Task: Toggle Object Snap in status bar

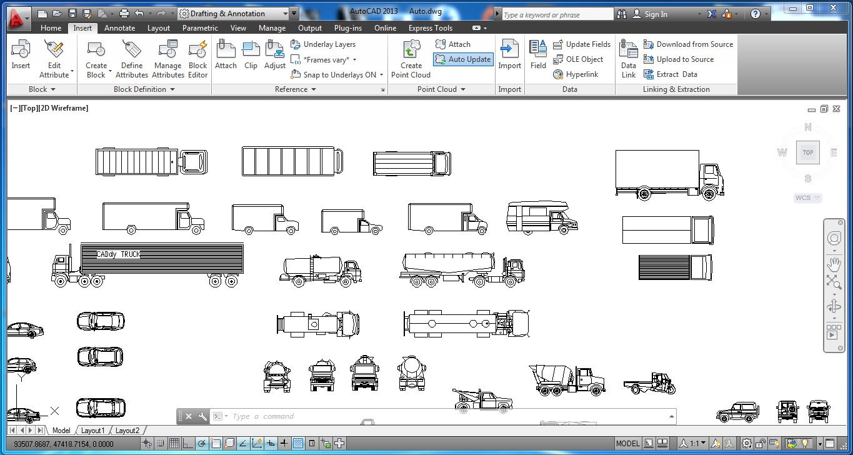Action: click(x=216, y=444)
